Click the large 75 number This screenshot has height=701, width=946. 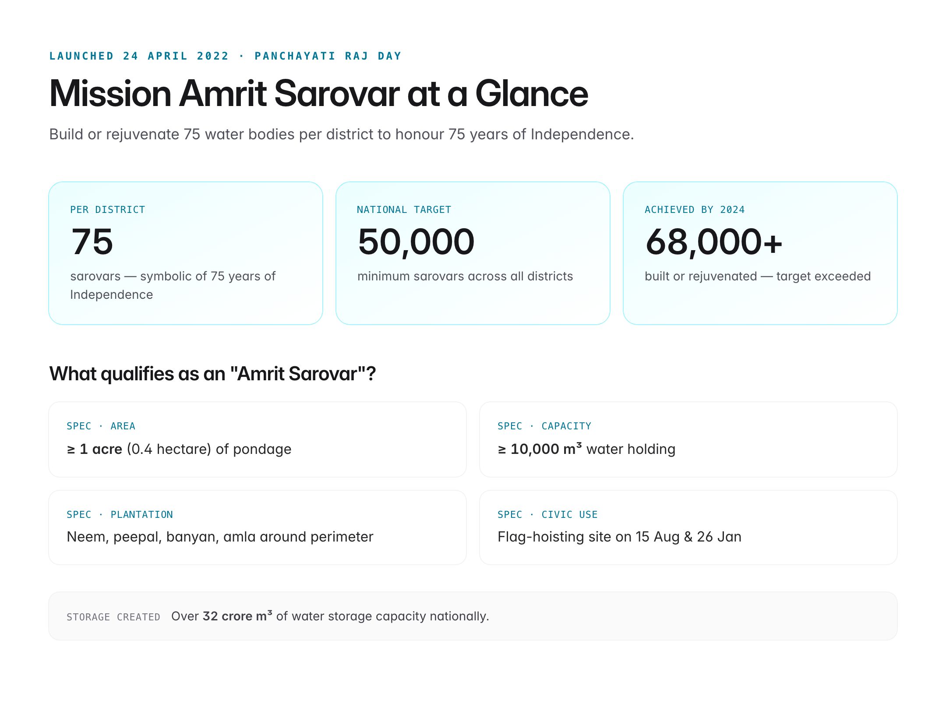(x=92, y=242)
